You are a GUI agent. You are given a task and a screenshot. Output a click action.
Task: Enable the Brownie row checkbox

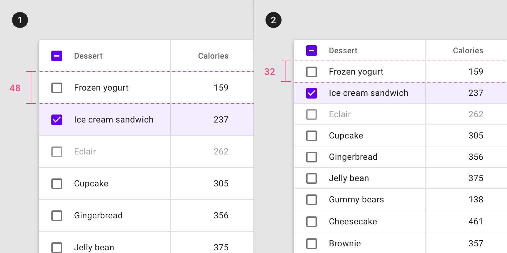pos(312,244)
